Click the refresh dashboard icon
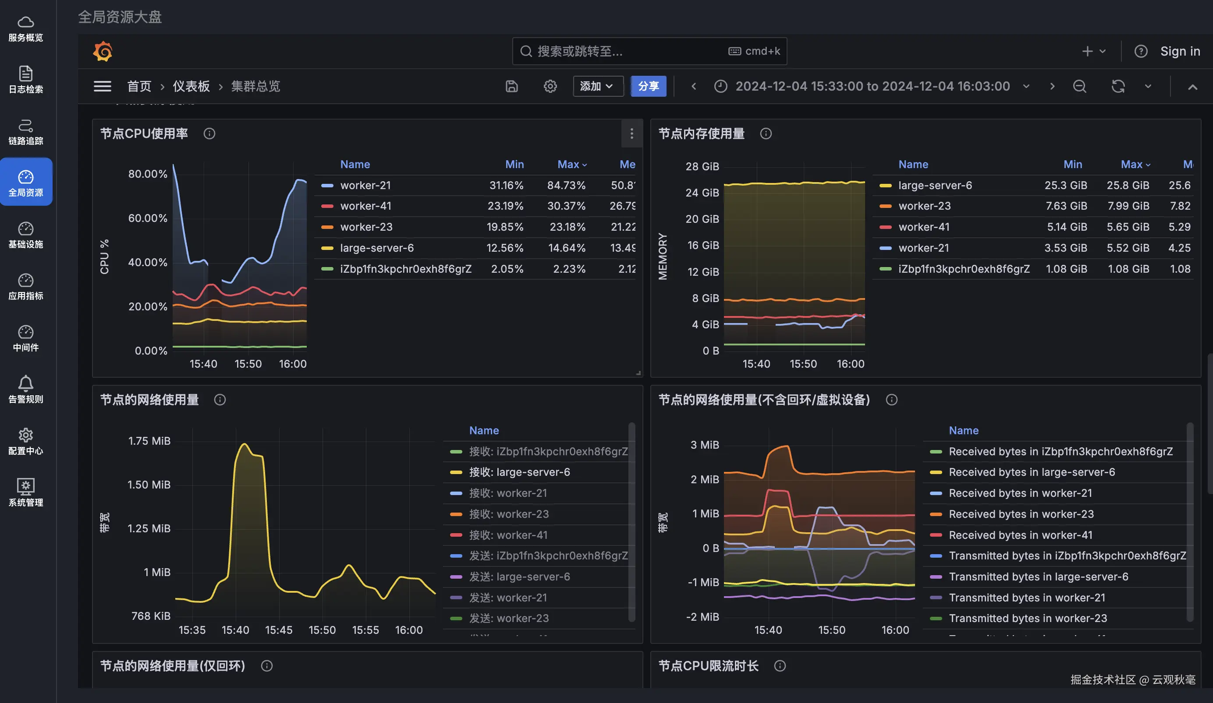The height and width of the screenshot is (703, 1213). tap(1118, 87)
